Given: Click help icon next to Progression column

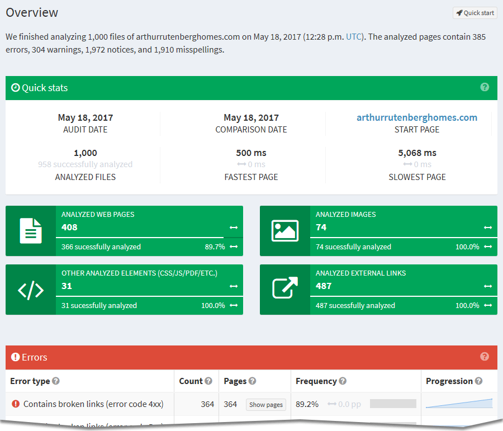Looking at the screenshot, I should coord(479,381).
